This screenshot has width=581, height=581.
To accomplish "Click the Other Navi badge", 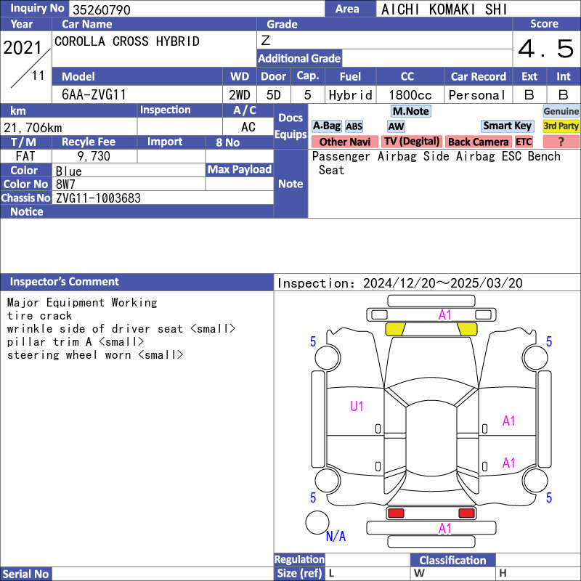I will coord(344,142).
